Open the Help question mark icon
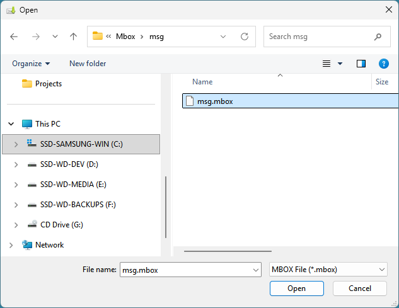399x308 pixels. (383, 64)
